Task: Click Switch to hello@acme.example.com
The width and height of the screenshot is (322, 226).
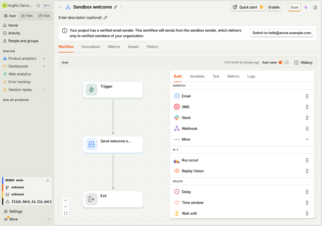Action: pos(282,33)
